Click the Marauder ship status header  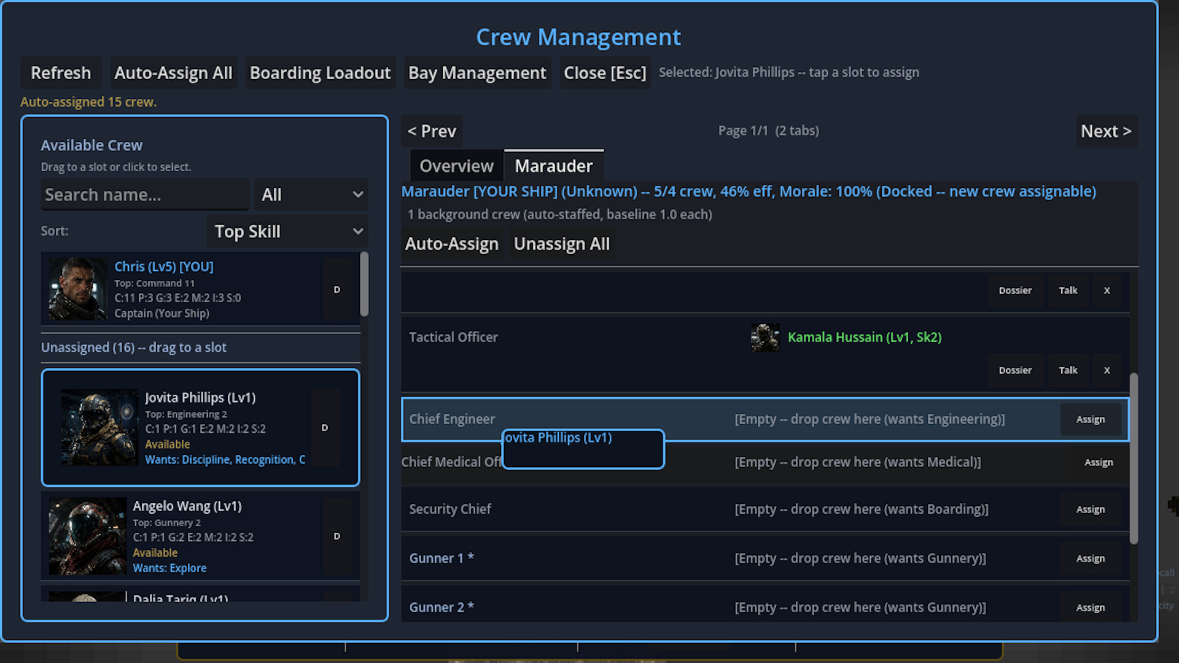pos(749,192)
